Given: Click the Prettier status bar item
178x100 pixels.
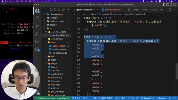Looking at the screenshot, I should point(161,98).
